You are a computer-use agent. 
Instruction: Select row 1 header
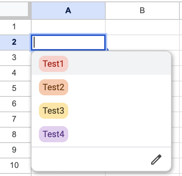coord(14,27)
